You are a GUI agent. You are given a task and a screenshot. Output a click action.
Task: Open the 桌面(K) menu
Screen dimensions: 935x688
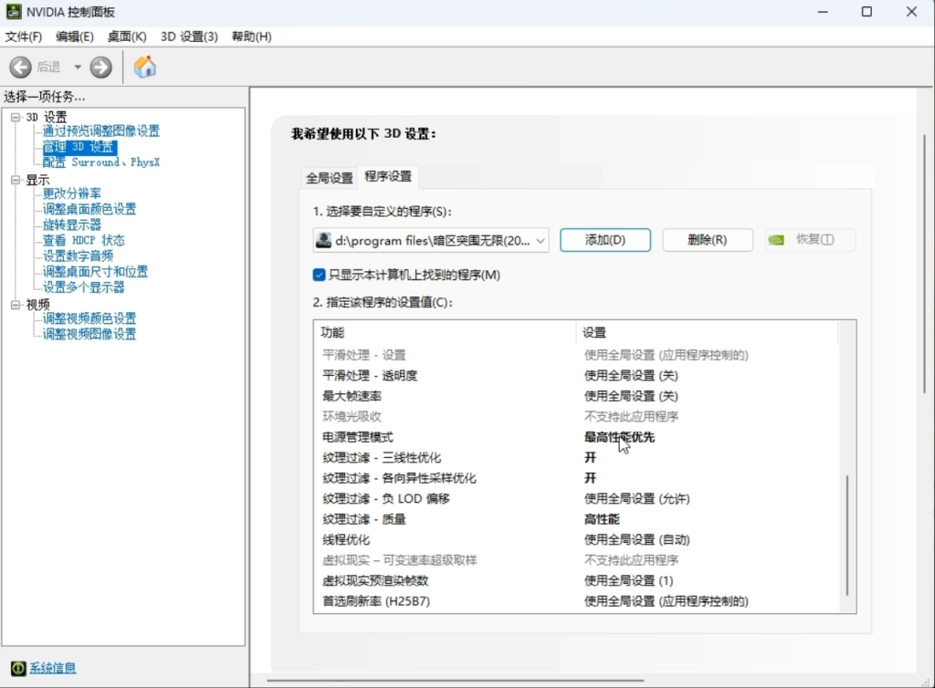pos(126,36)
